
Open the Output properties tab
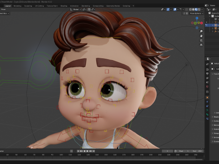207,74
